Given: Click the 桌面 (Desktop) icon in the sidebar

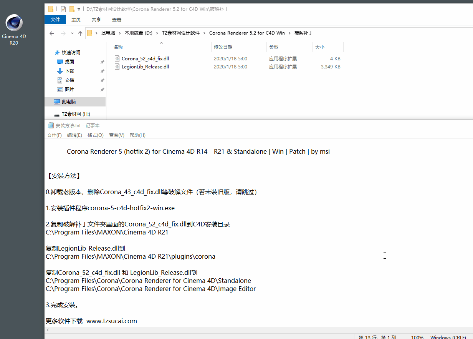Looking at the screenshot, I should [x=60, y=62].
